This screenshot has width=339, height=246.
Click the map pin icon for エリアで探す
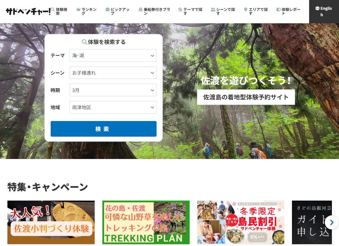[x=246, y=9]
